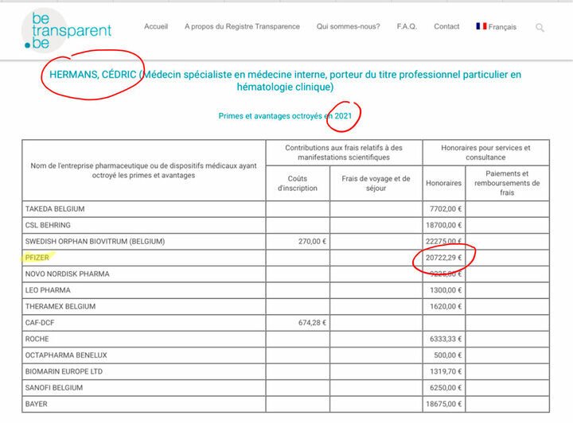The image size is (573, 423).
Task: Click the 18700,00 € honoraires value
Action: 443,225
